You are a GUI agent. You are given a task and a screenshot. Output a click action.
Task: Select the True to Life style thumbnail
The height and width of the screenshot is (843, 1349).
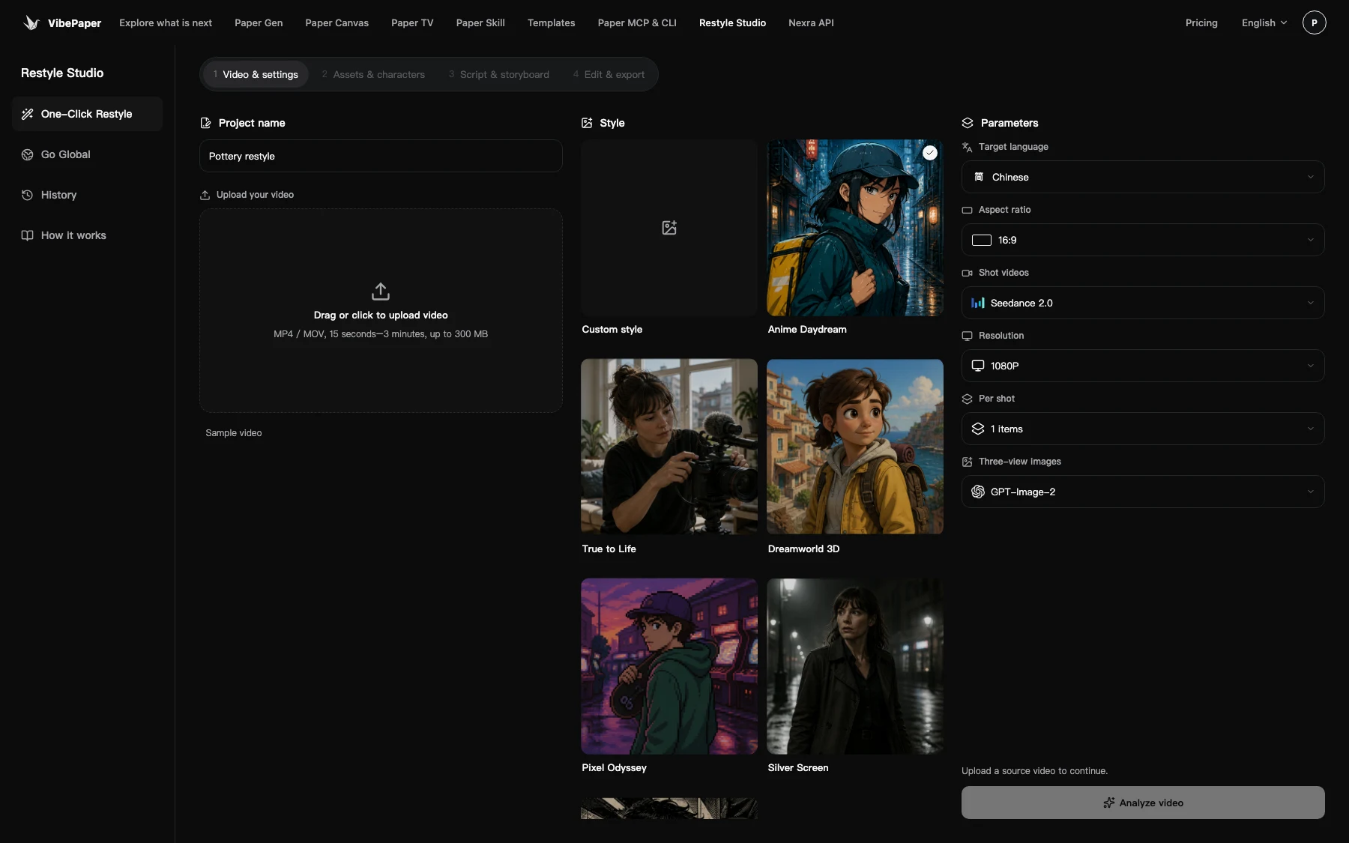point(669,447)
